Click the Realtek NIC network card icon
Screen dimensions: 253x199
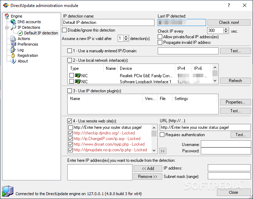coord(77,75)
